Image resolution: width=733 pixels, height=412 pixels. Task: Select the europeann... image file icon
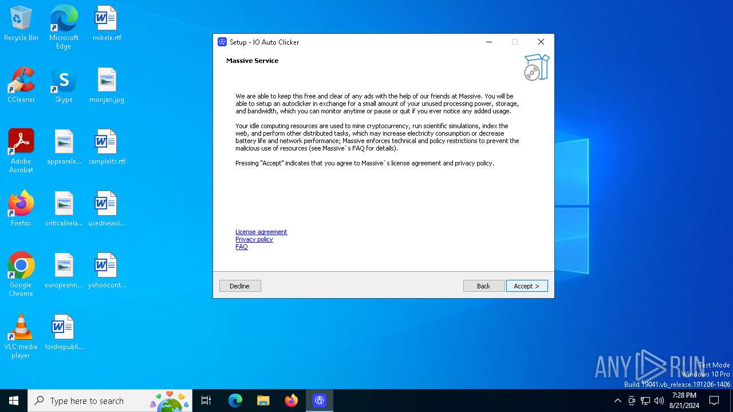(x=64, y=271)
